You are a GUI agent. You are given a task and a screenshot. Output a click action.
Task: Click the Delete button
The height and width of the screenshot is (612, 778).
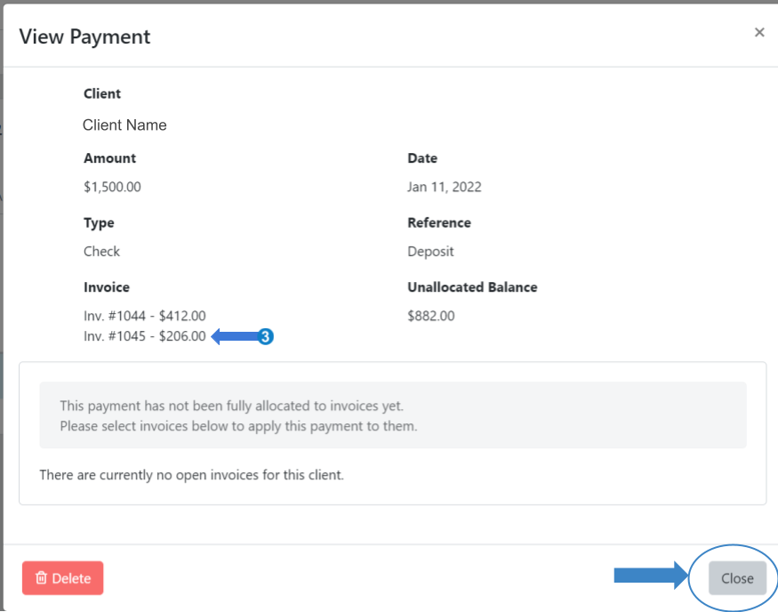click(x=62, y=578)
